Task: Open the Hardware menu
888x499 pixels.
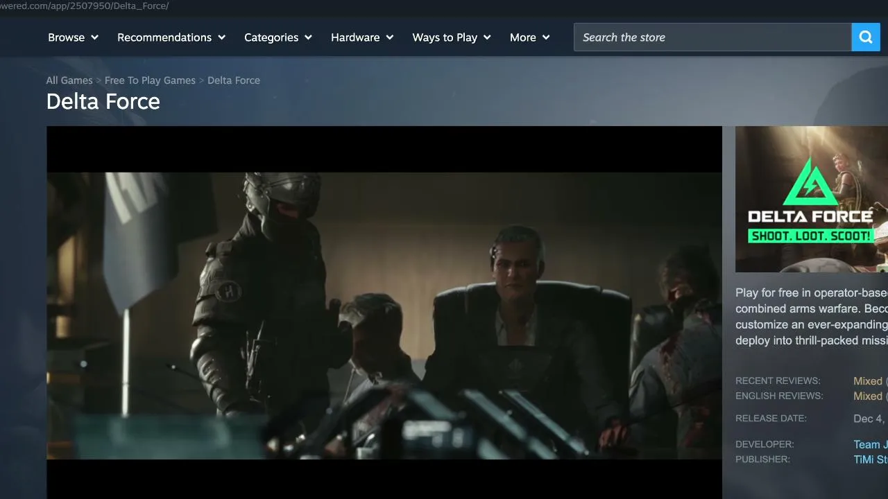Action: pyautogui.click(x=362, y=37)
